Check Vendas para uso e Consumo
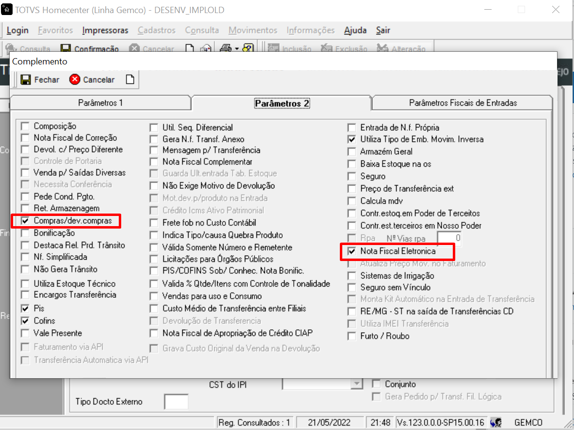 [x=154, y=296]
